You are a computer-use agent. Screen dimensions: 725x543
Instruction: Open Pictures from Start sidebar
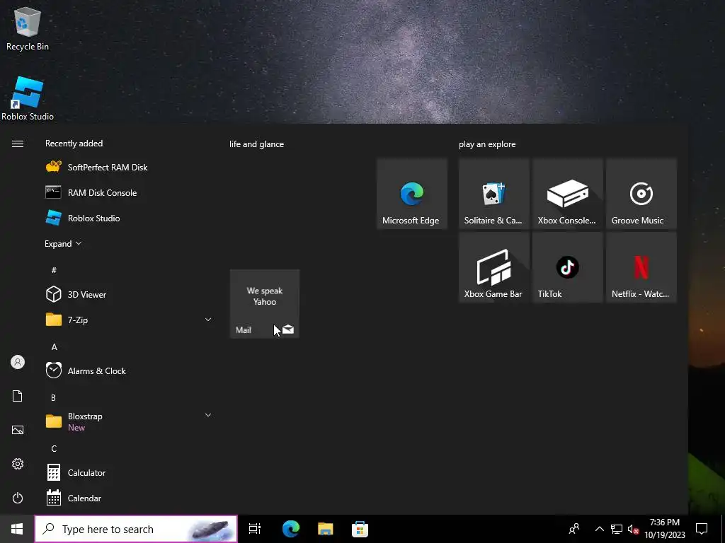click(x=18, y=430)
